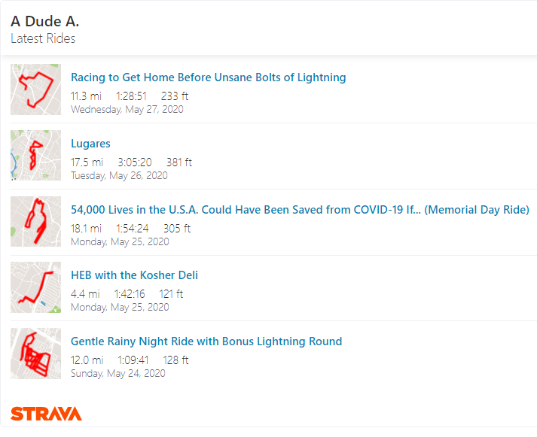Click the Wednesday, May 27, 2020 date
Image resolution: width=537 pixels, height=437 pixels.
(x=127, y=109)
